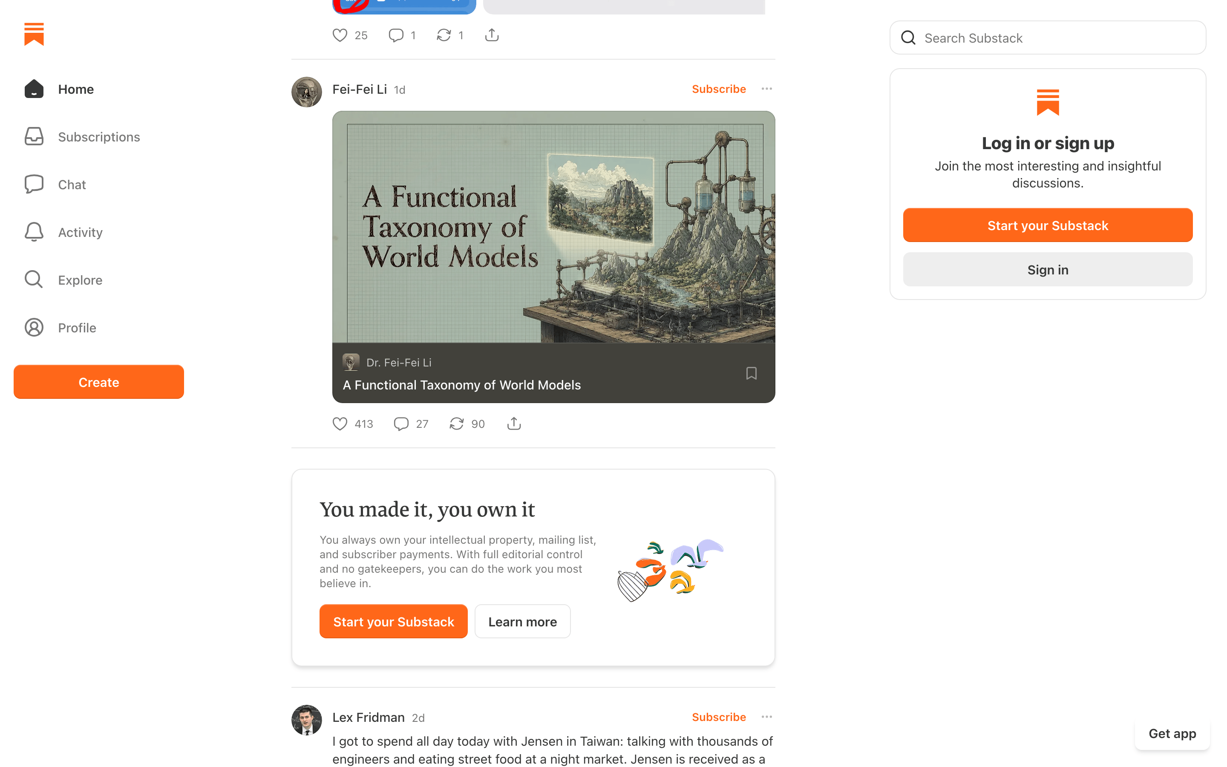The image size is (1227, 767).
Task: Open more options for Fei-Fei Li post
Action: 766,89
